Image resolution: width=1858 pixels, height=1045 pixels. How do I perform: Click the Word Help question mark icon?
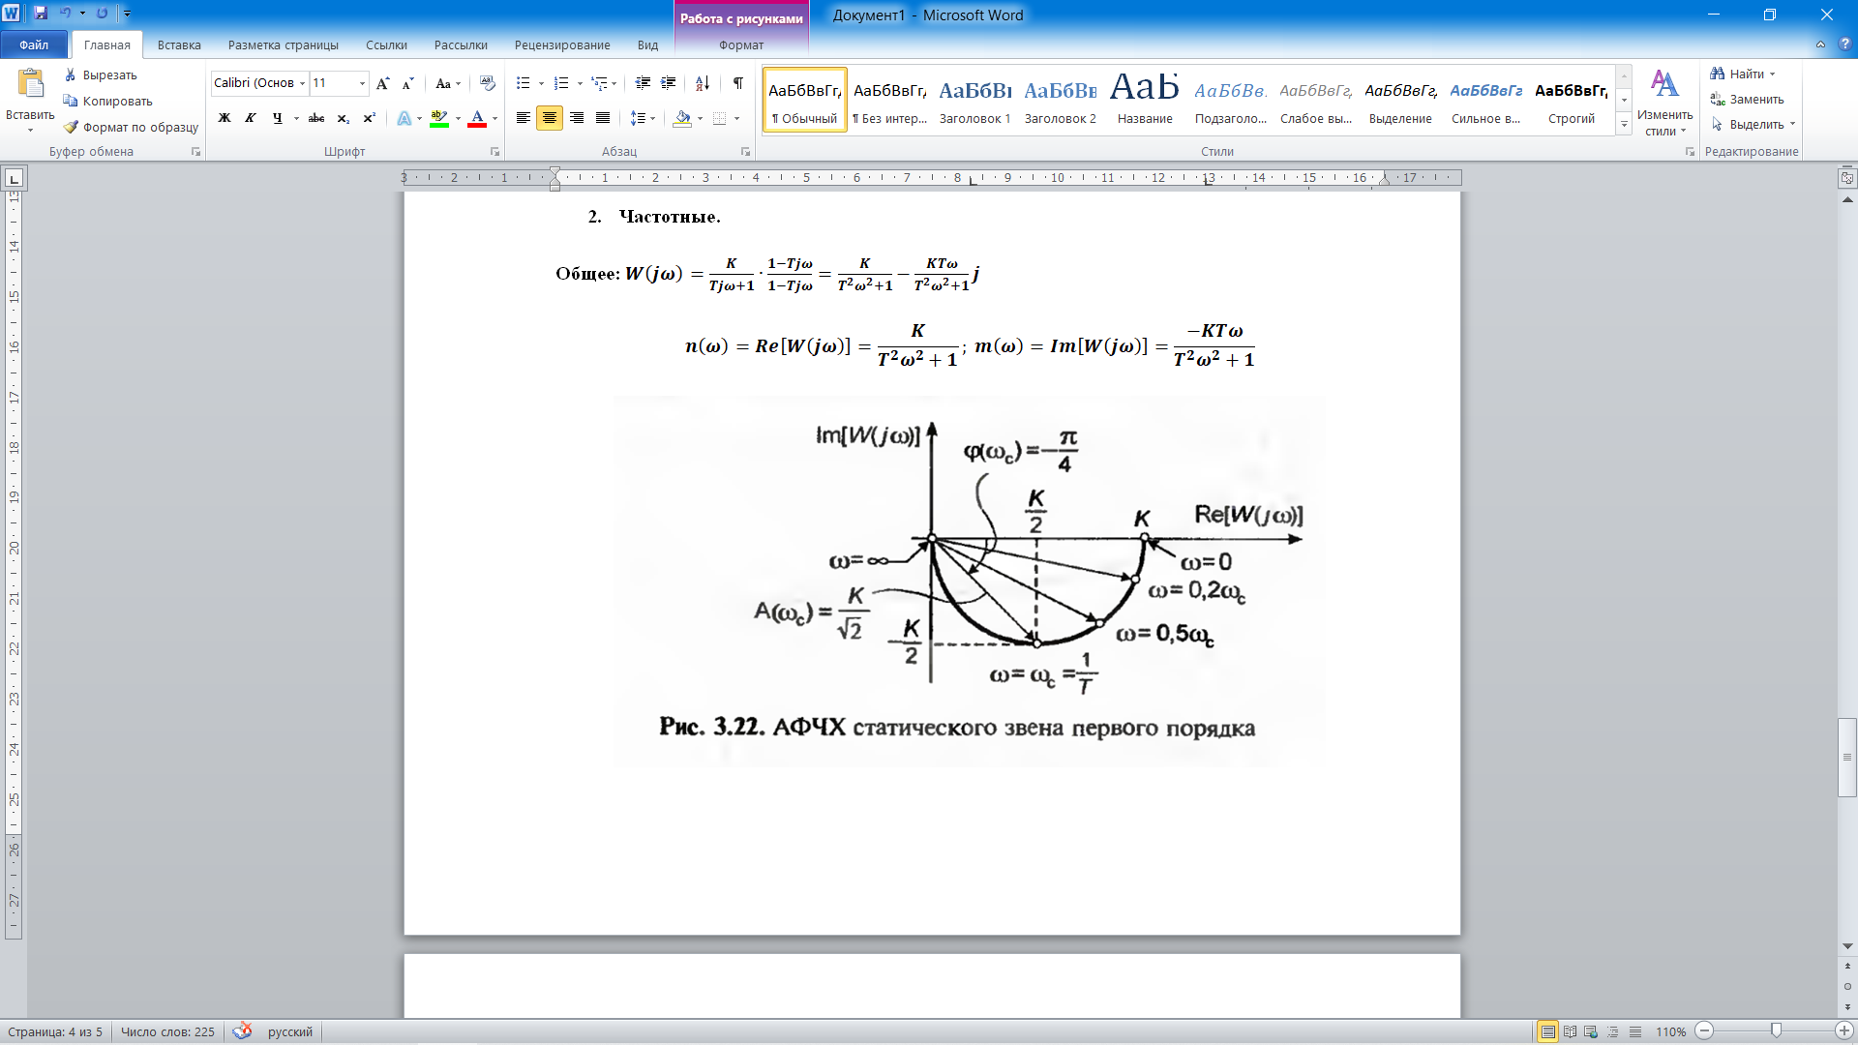pos(1844,45)
